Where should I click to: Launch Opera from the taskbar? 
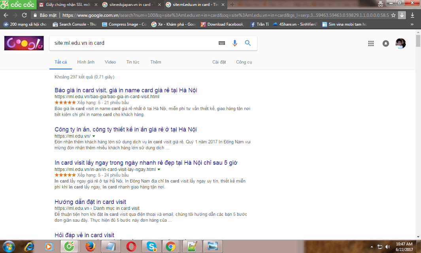pos(131,247)
